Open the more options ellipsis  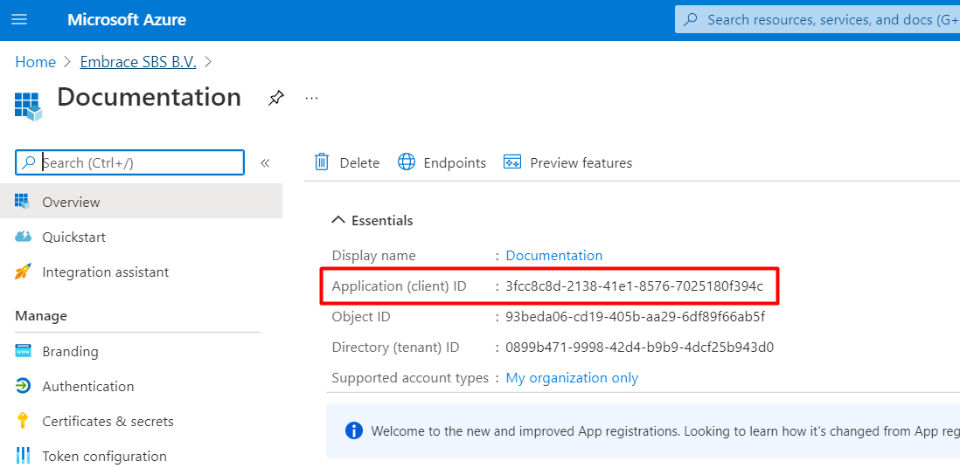pyautogui.click(x=311, y=98)
